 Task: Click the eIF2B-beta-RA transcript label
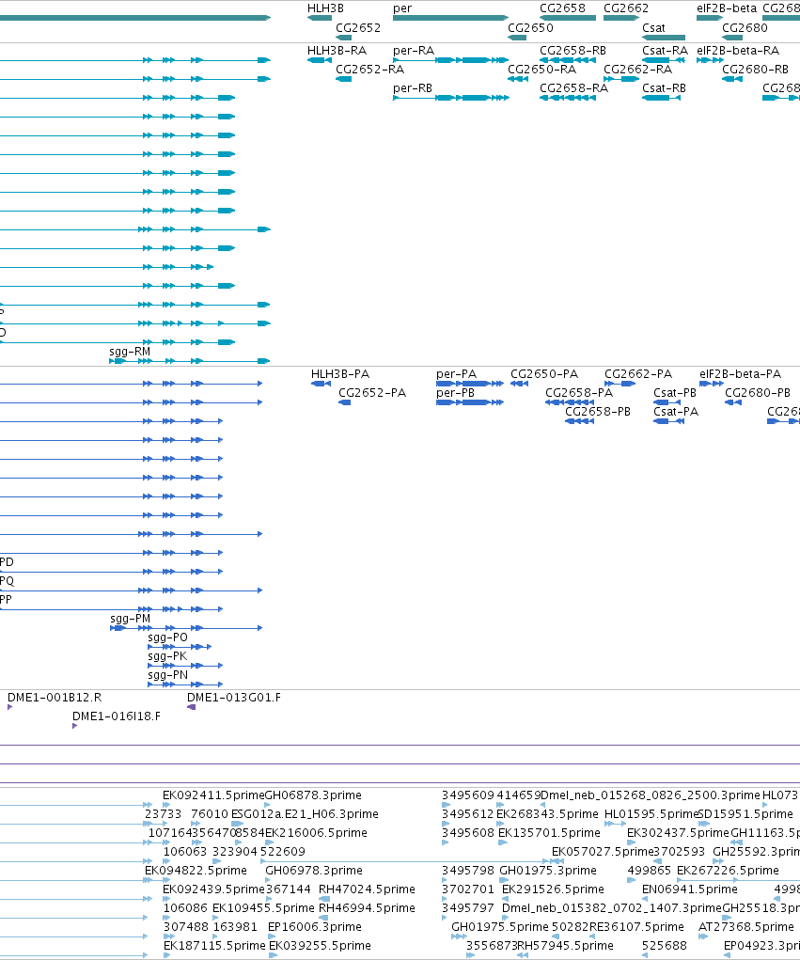point(738,51)
